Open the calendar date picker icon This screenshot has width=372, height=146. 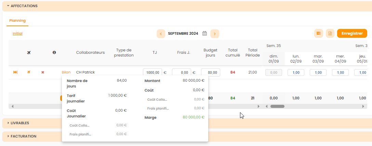[205, 33]
